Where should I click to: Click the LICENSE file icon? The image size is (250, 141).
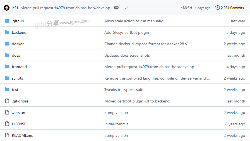click(x=7, y=124)
